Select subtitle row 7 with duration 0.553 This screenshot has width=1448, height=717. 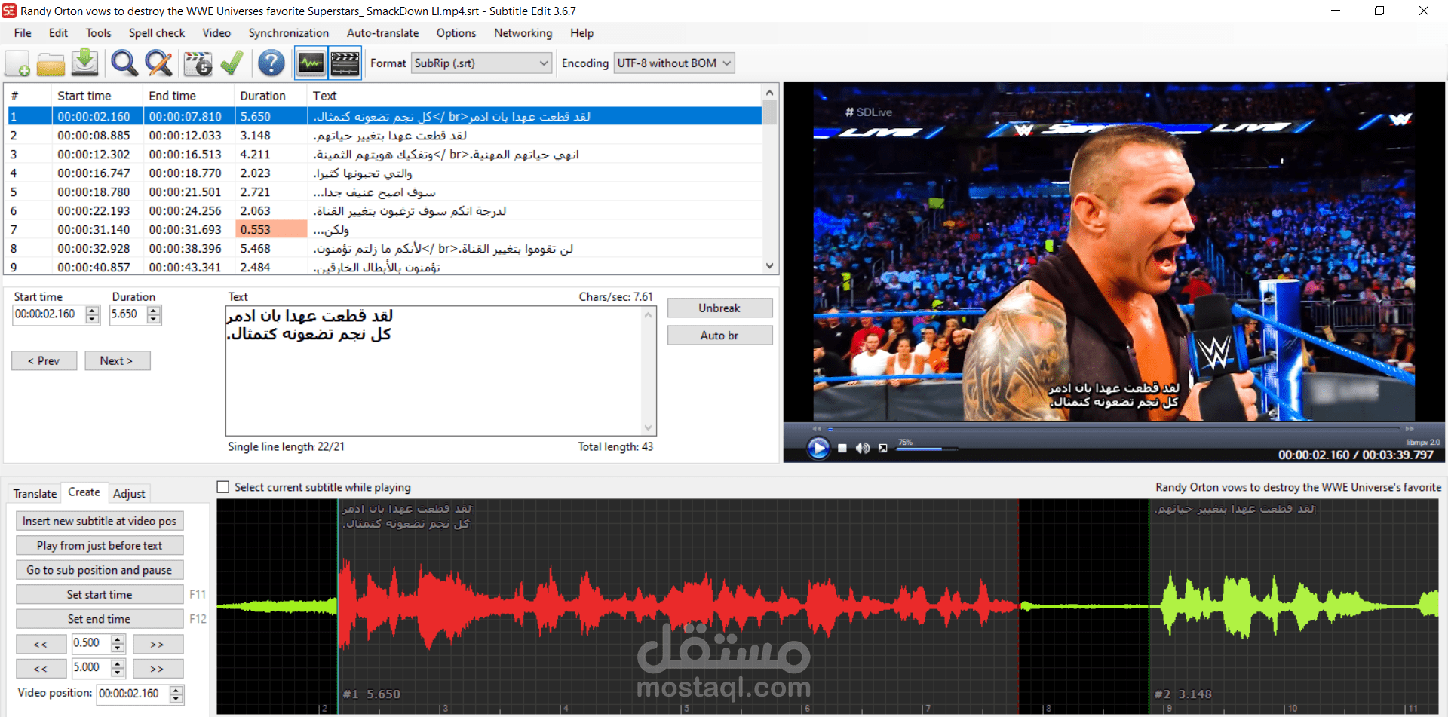pyautogui.click(x=384, y=230)
